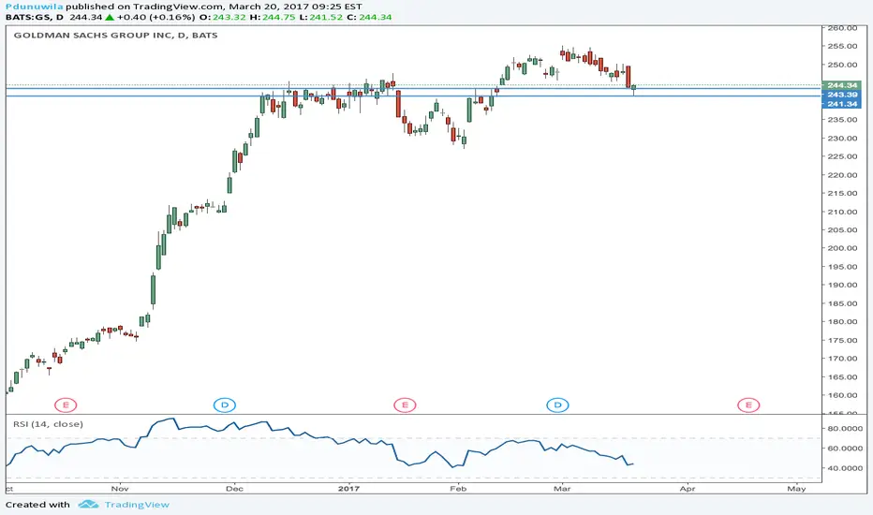Viewport: 873px width, 515px height.
Task: Click the GOLDMAN SACHS GROUP INC, D, BATS title
Action: 115,35
